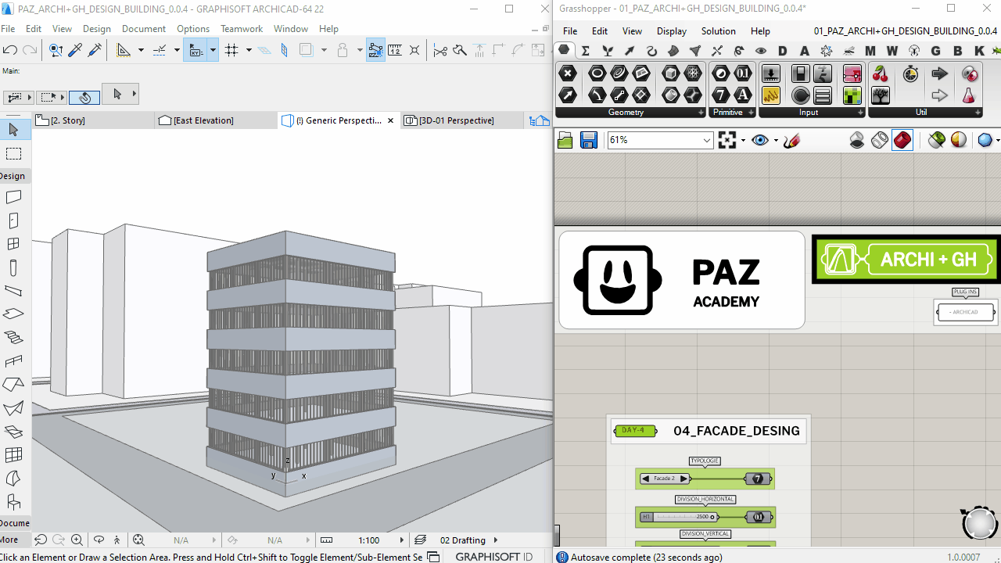Image resolution: width=1001 pixels, height=563 pixels.
Task: Disable Grasshopper preview icon
Action: (x=857, y=140)
